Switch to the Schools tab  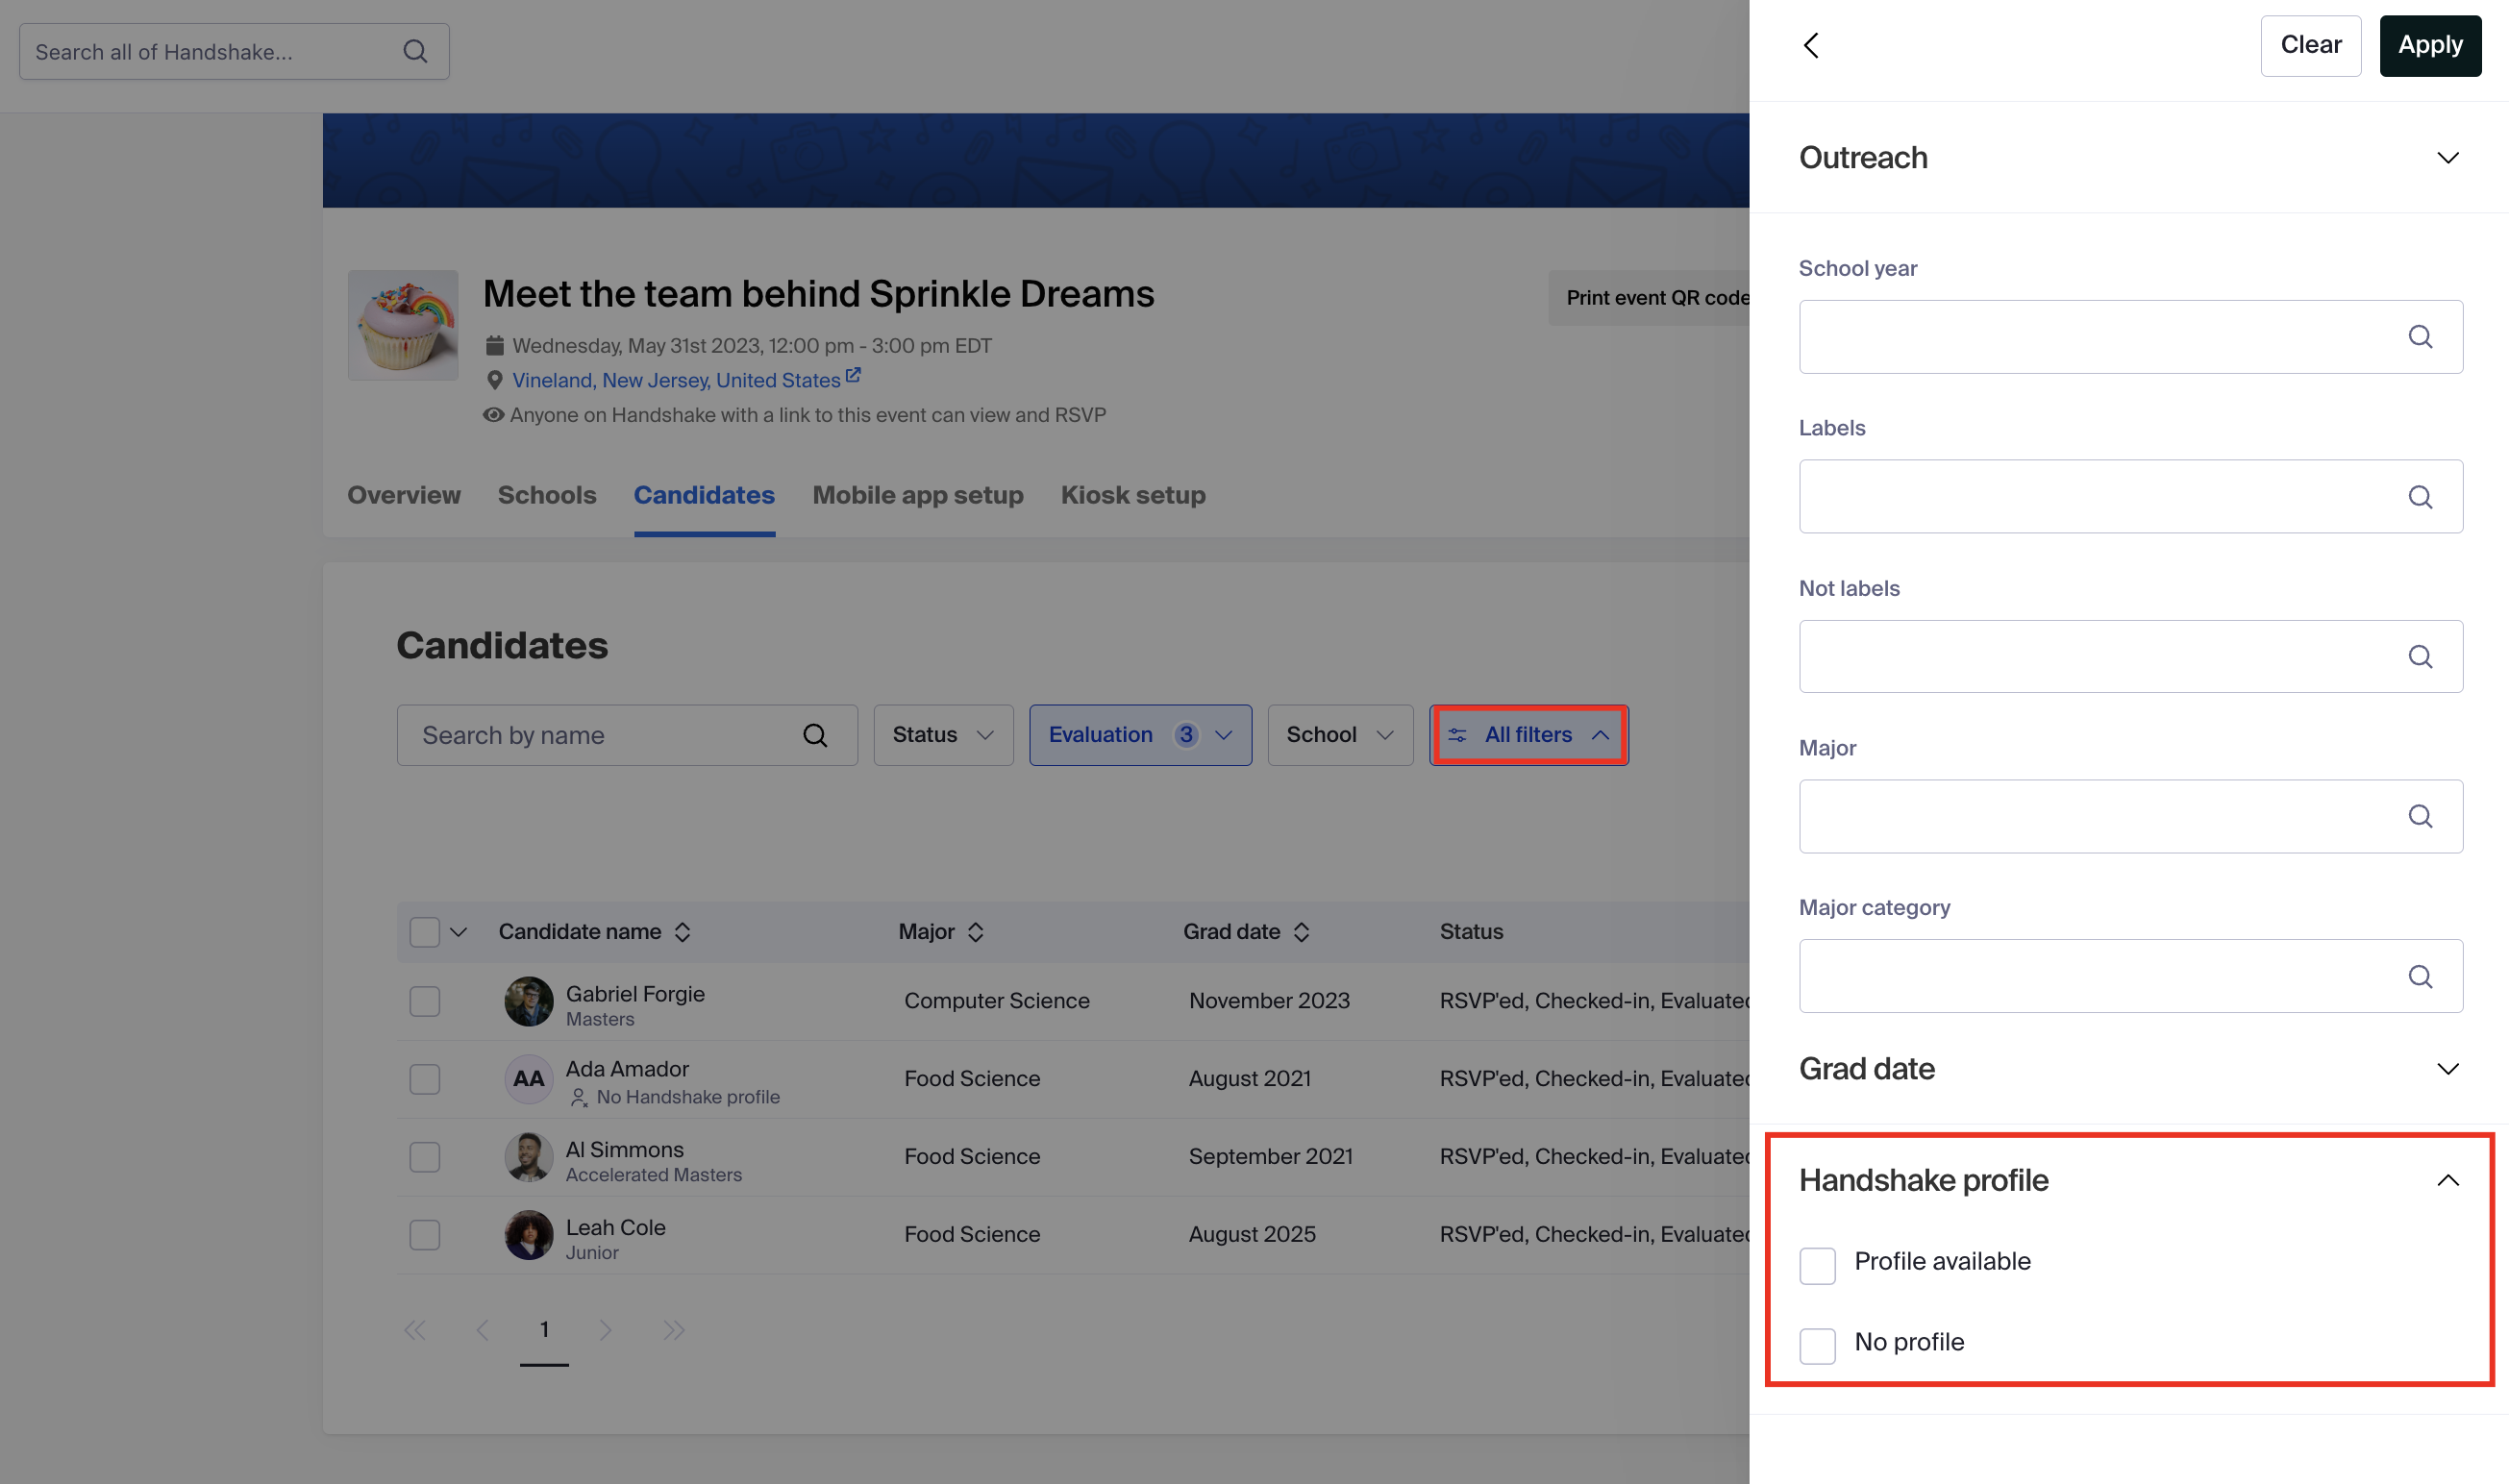tap(547, 495)
